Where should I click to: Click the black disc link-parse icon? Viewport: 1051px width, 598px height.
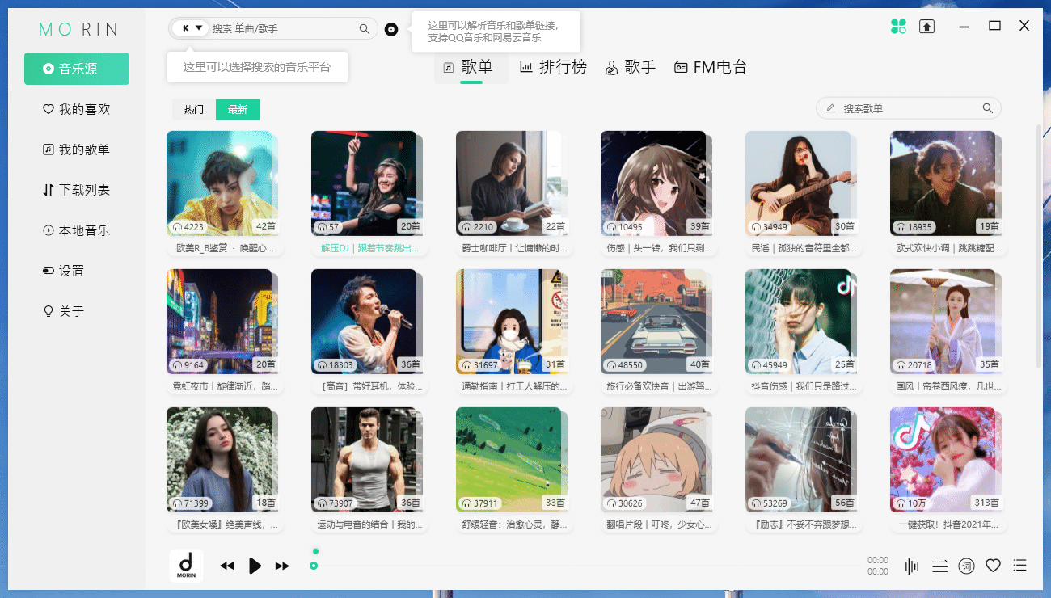tap(391, 30)
